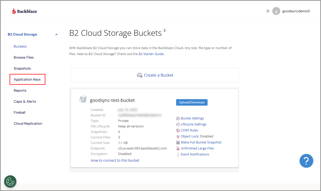Click Make Full Bucket Snapshot link
The image size is (321, 191).
coord(201,142)
